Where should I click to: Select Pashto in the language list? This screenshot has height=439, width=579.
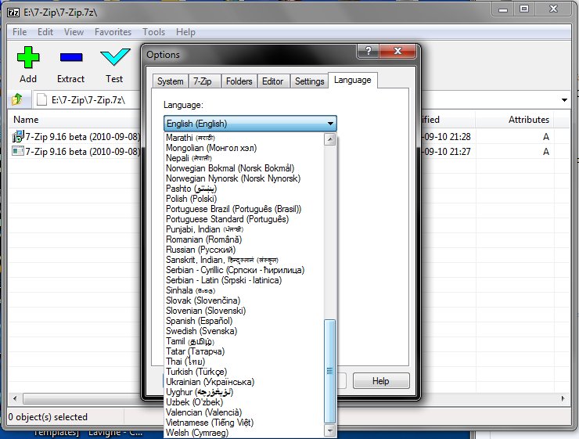pos(243,189)
